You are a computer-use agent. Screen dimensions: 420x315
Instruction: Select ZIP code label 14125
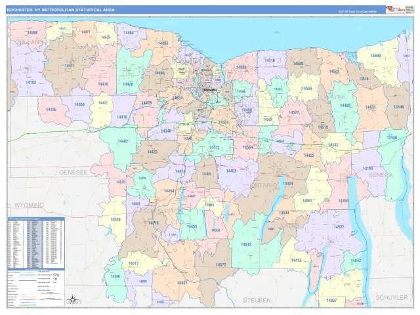51,110
